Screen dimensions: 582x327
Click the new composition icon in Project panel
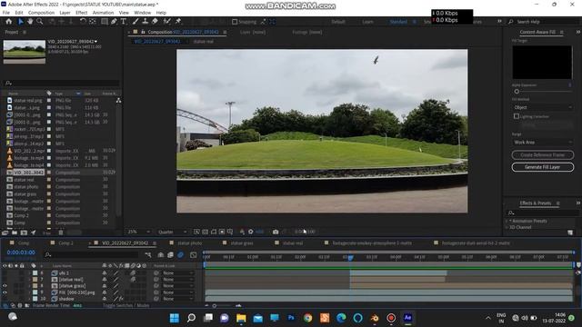click(24, 233)
